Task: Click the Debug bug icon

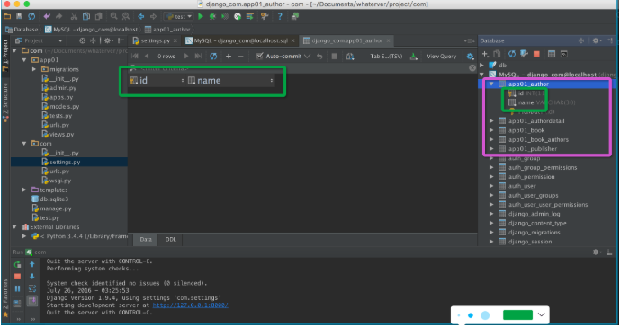Action: coord(212,16)
